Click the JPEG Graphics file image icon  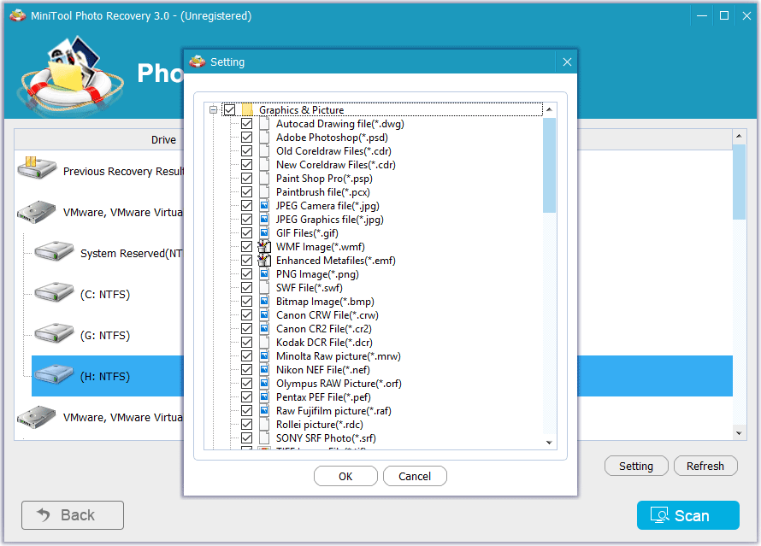264,220
